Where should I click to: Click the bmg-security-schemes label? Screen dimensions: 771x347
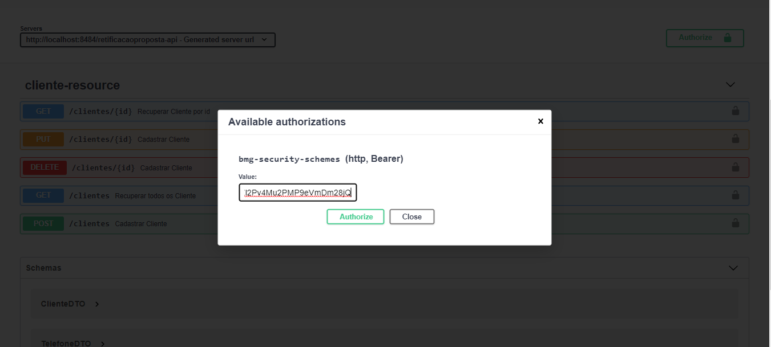point(289,159)
